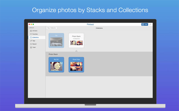Image resolution: width=179 pixels, height=111 pixels.
Task: Open the Collections folder icon in sidebar
Action: tap(31, 37)
